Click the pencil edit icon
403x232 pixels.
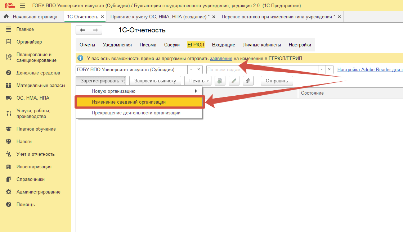(234, 81)
